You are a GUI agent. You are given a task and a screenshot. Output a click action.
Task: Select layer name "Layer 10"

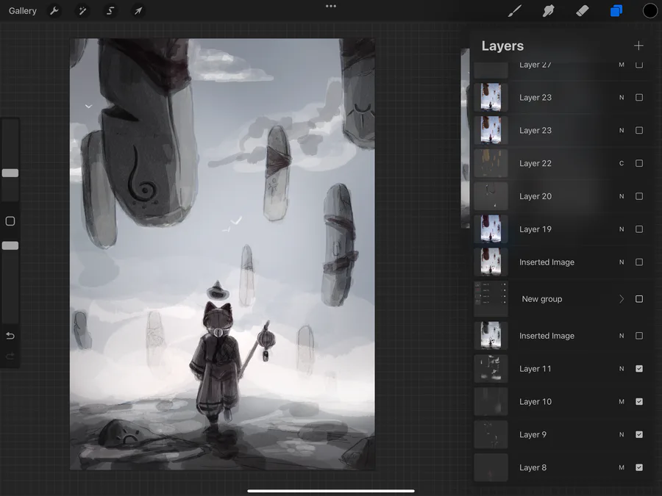point(535,401)
